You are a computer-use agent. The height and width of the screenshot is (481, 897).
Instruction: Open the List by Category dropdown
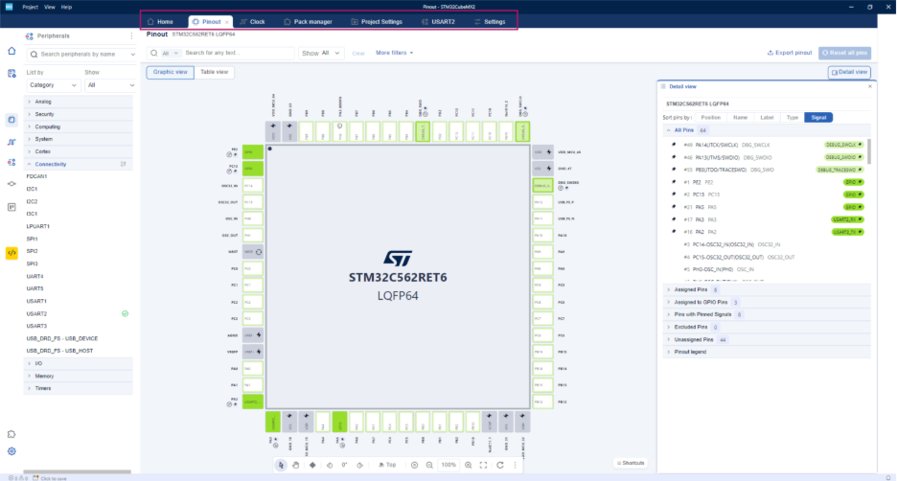[x=53, y=85]
